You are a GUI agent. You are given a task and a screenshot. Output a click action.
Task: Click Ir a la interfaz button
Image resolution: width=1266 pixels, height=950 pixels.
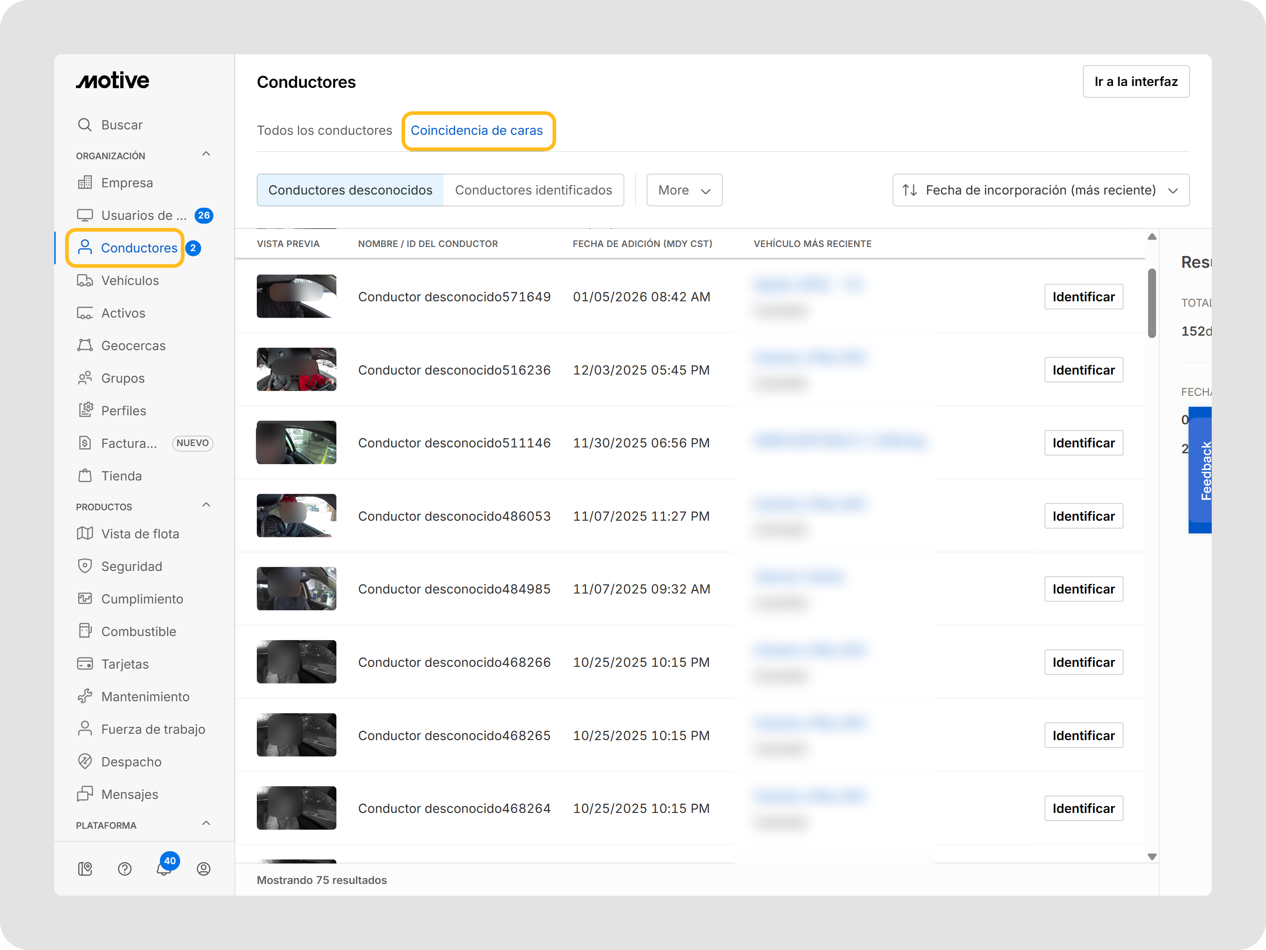pyautogui.click(x=1135, y=81)
